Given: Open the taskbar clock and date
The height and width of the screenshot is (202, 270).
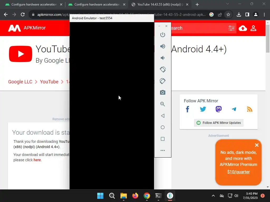Looking at the screenshot, I should pyautogui.click(x=250, y=196).
